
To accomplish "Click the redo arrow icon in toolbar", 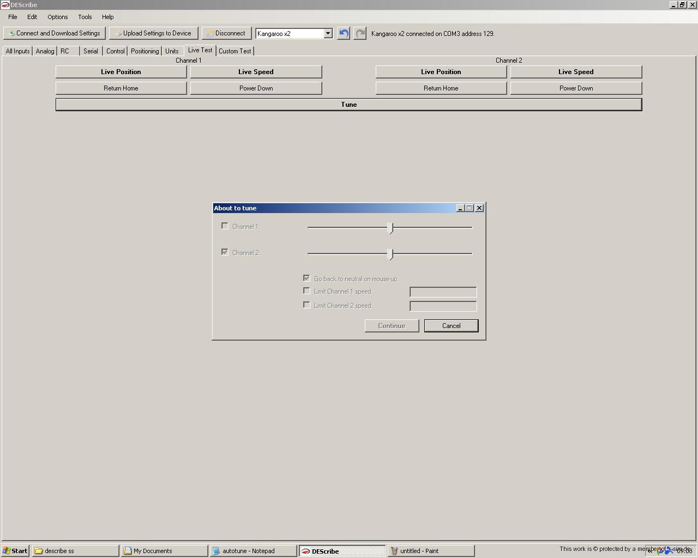I will click(360, 33).
